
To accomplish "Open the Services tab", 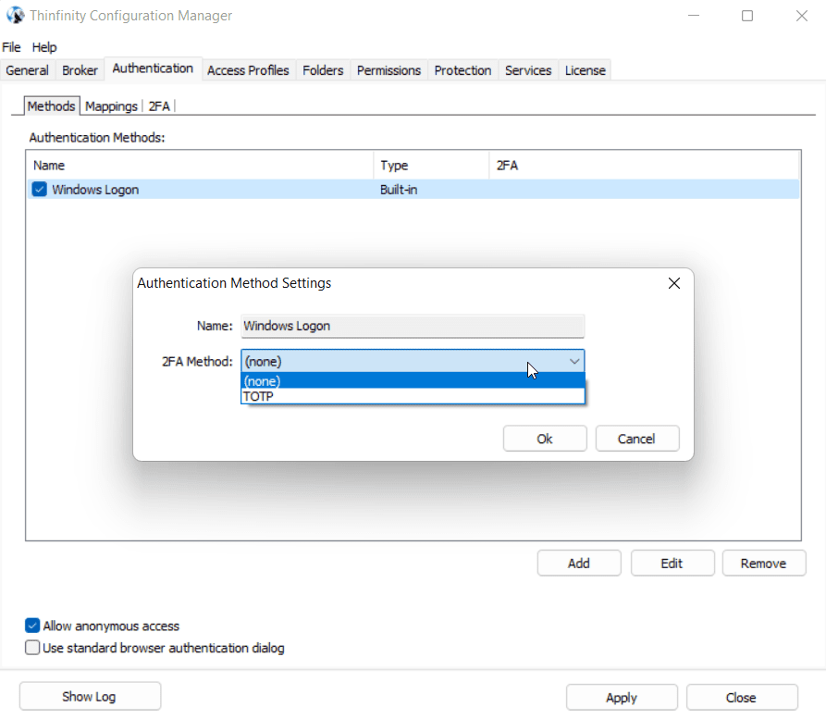I will [x=528, y=70].
